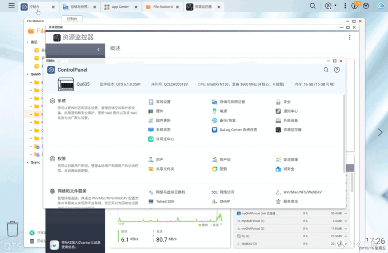This screenshot has width=388, height=253.
Task: Open 服务发现 settings
Action: tap(287, 201)
